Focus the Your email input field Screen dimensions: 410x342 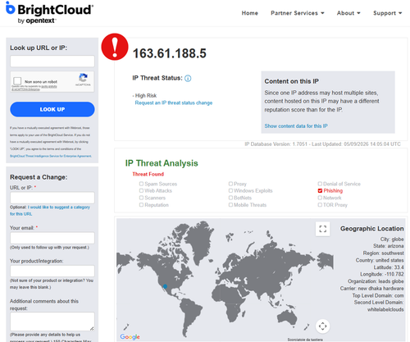pos(52,238)
